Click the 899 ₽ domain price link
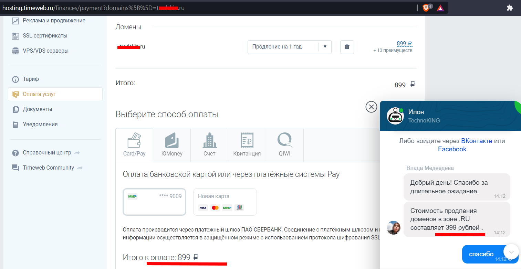 click(404, 44)
